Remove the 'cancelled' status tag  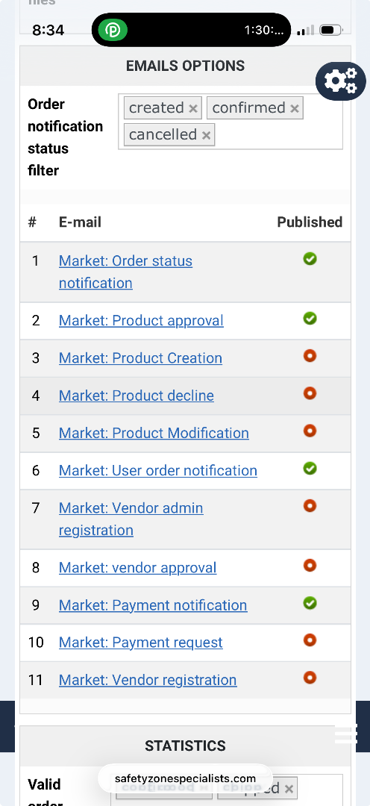206,135
